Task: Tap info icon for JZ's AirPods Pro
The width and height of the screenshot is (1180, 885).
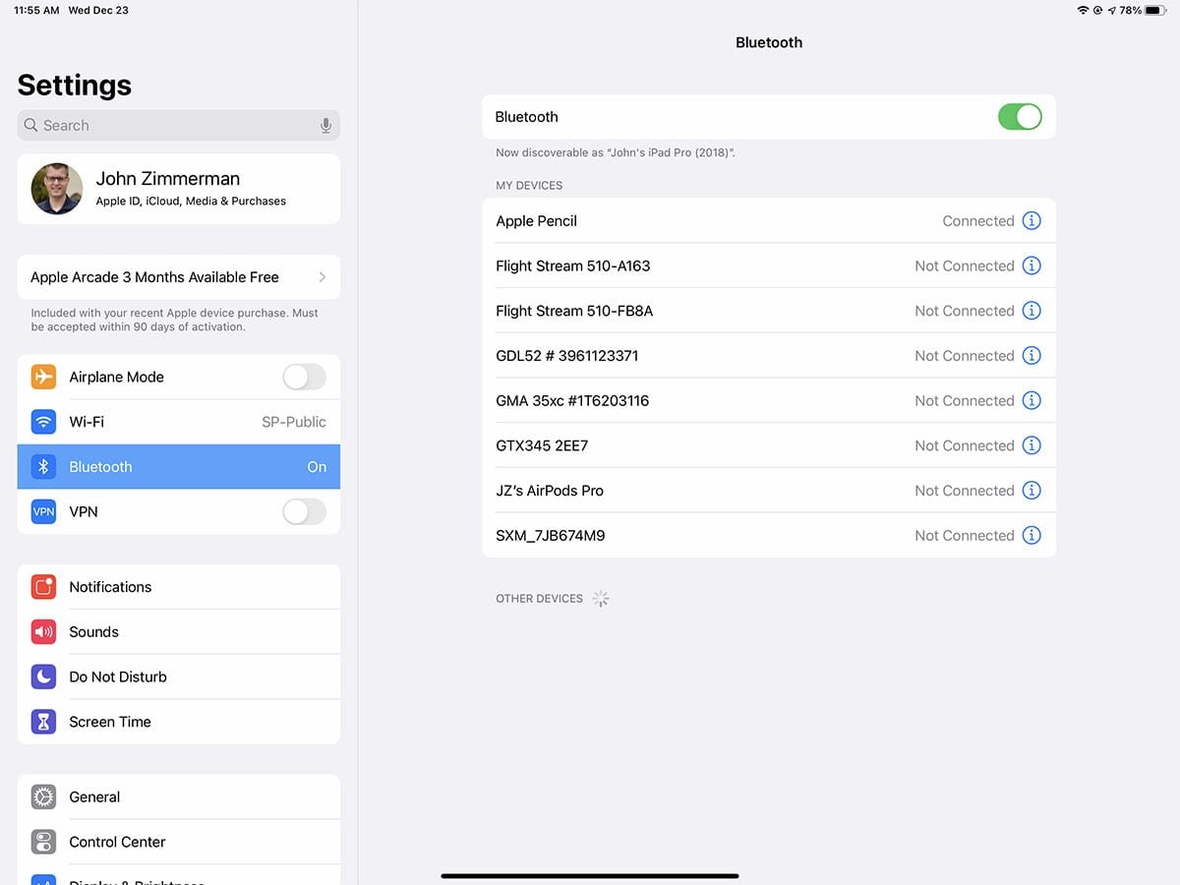Action: tap(1032, 491)
